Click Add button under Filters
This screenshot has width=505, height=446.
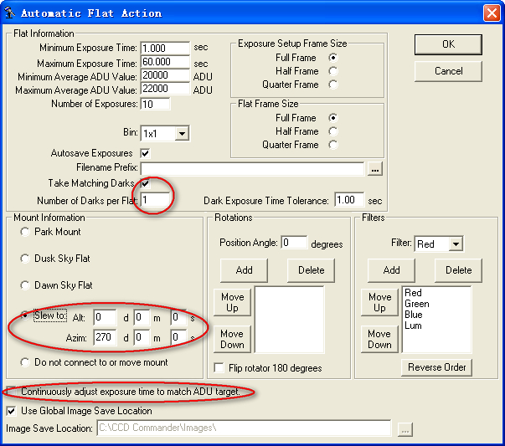click(x=391, y=270)
